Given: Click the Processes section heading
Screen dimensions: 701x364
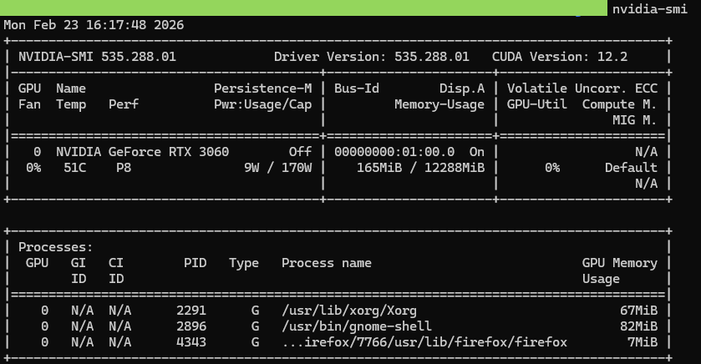Looking at the screenshot, I should [x=55, y=247].
